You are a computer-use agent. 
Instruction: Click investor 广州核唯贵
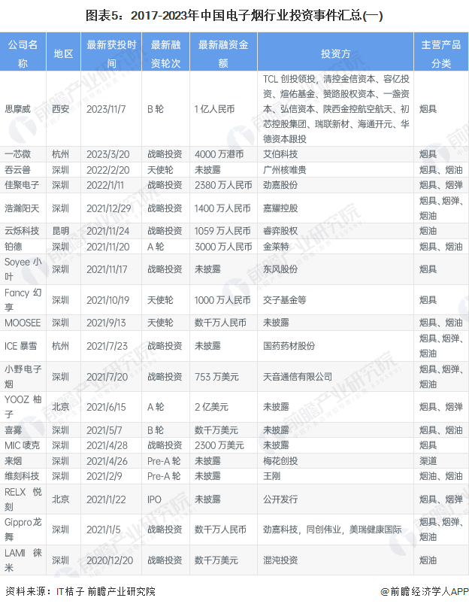coord(284,169)
